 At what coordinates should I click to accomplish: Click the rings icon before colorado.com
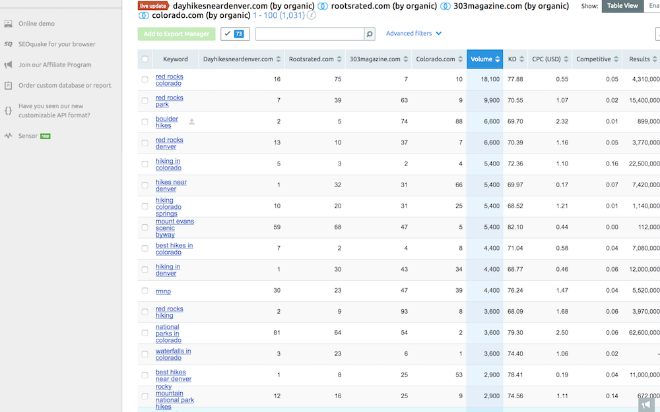point(144,16)
